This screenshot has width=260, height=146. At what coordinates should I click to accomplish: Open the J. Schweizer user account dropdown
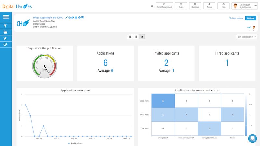(x=245, y=6)
